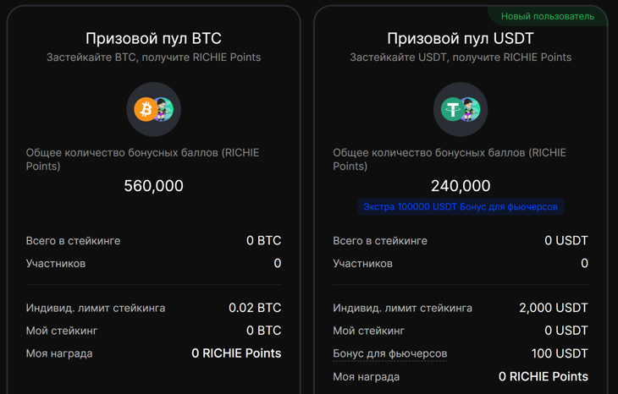Select the 560,000 bonus points total
618x394 pixels.
[153, 186]
